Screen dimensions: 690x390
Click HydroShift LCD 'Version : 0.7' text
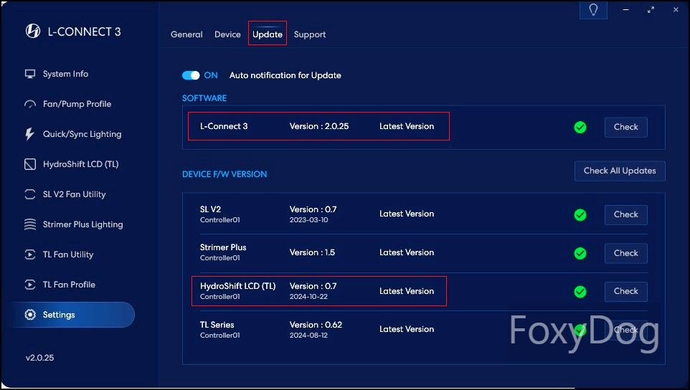point(313,286)
